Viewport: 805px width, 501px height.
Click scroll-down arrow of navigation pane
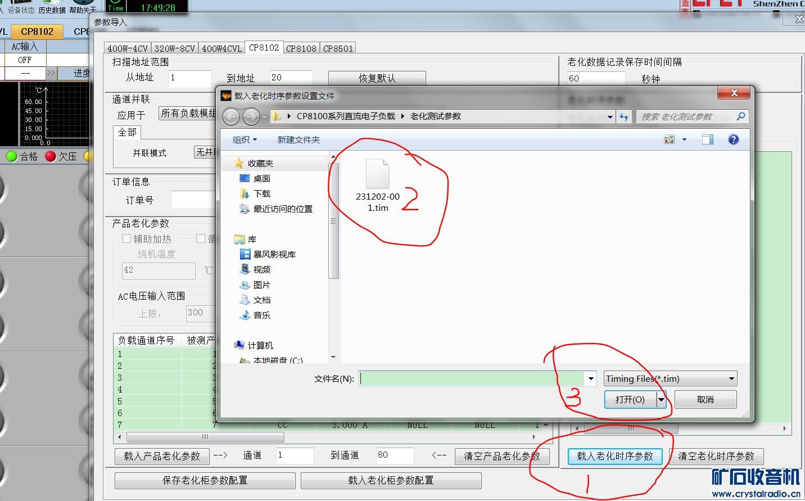tap(333, 357)
